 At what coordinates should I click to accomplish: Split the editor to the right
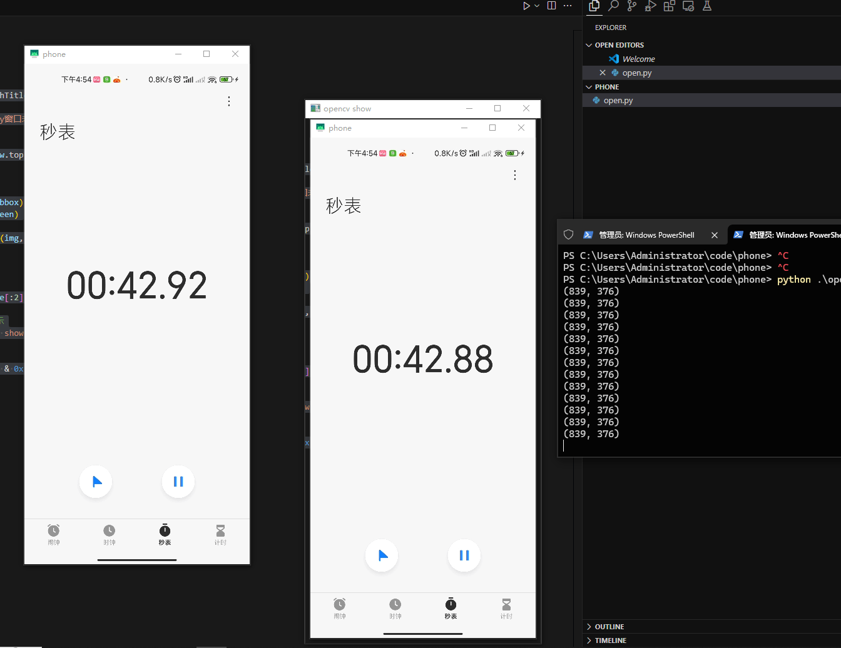tap(551, 6)
